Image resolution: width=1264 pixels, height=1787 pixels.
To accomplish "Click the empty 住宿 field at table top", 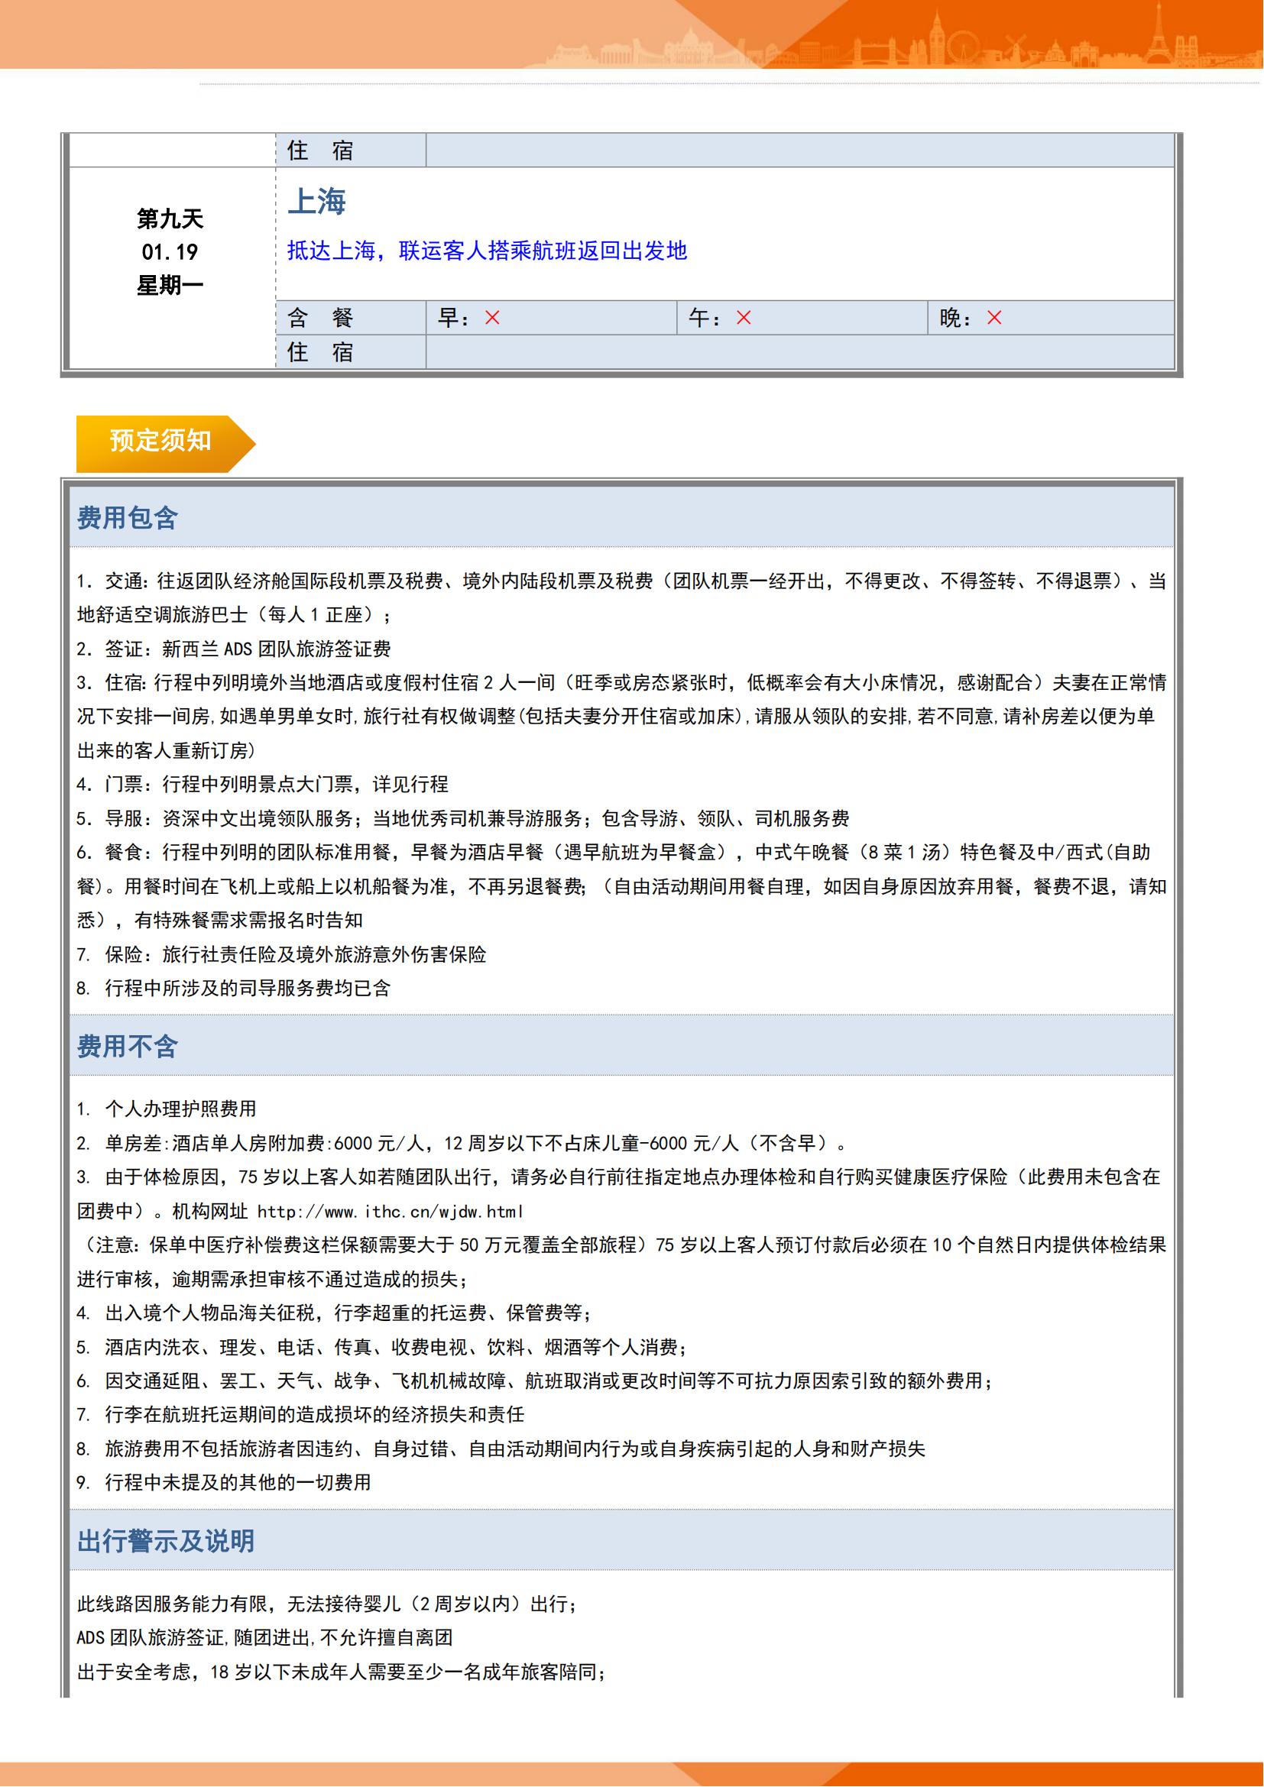I will [799, 151].
